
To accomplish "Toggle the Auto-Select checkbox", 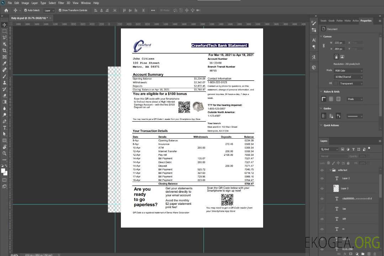I will pyautogui.click(x=26, y=10).
